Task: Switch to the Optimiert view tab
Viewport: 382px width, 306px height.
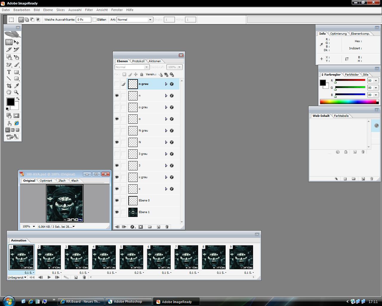Action: coord(46,180)
